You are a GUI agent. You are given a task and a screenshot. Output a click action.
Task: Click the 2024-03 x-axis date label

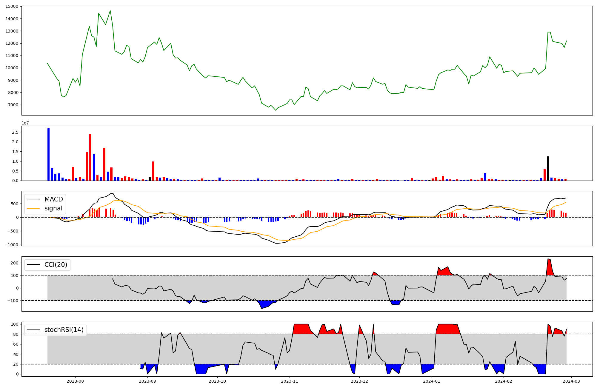click(571, 381)
